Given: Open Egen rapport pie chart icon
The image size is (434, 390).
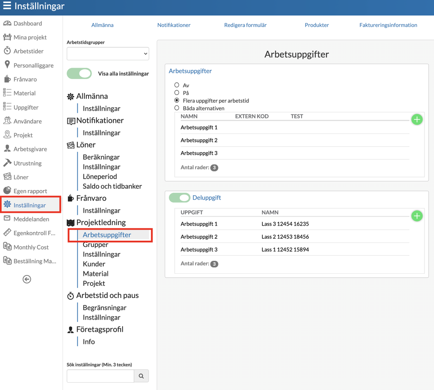Looking at the screenshot, I should [x=7, y=190].
